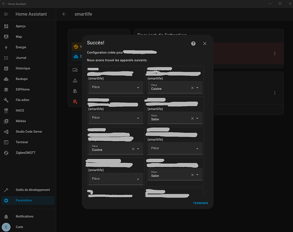
Task: Click the Succès! dialog heading
Action: [x=96, y=43]
